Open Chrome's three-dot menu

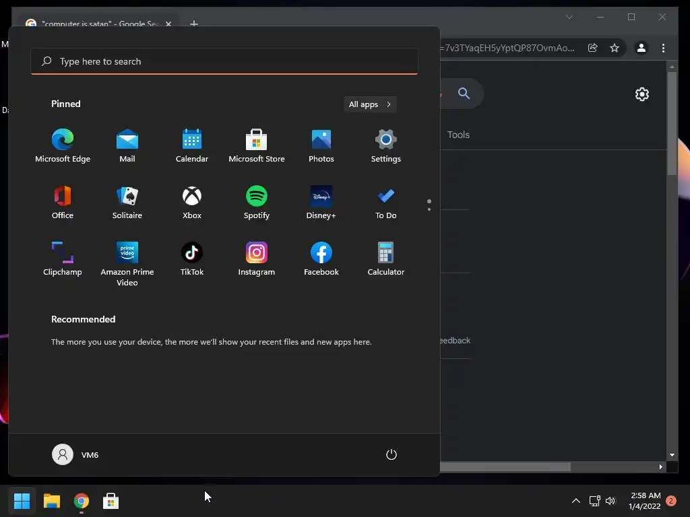(663, 48)
